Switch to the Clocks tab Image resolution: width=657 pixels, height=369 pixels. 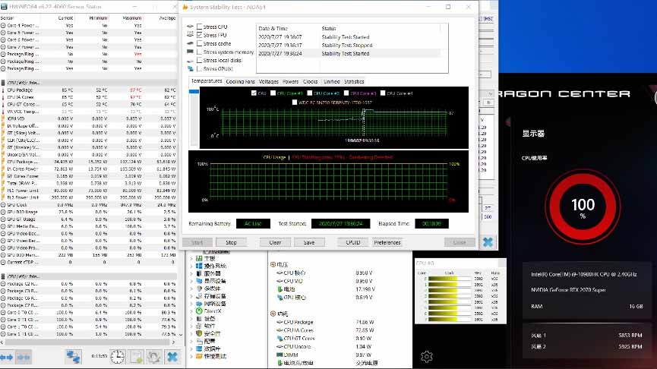coord(310,82)
